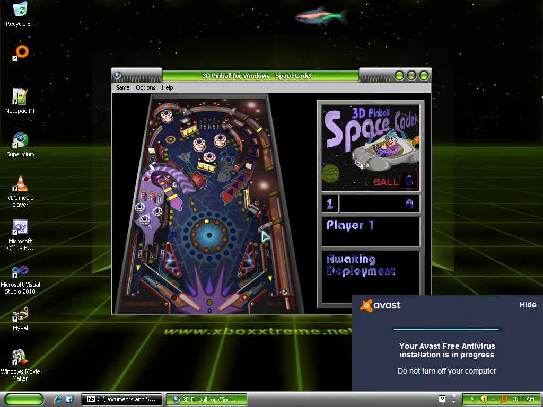Open the Recycle Bin desktop icon
The image size is (543, 407).
20,14
